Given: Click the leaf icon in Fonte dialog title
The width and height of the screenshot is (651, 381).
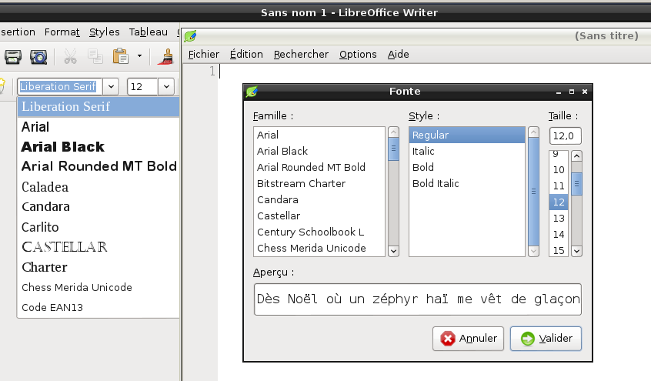Looking at the screenshot, I should (x=252, y=92).
